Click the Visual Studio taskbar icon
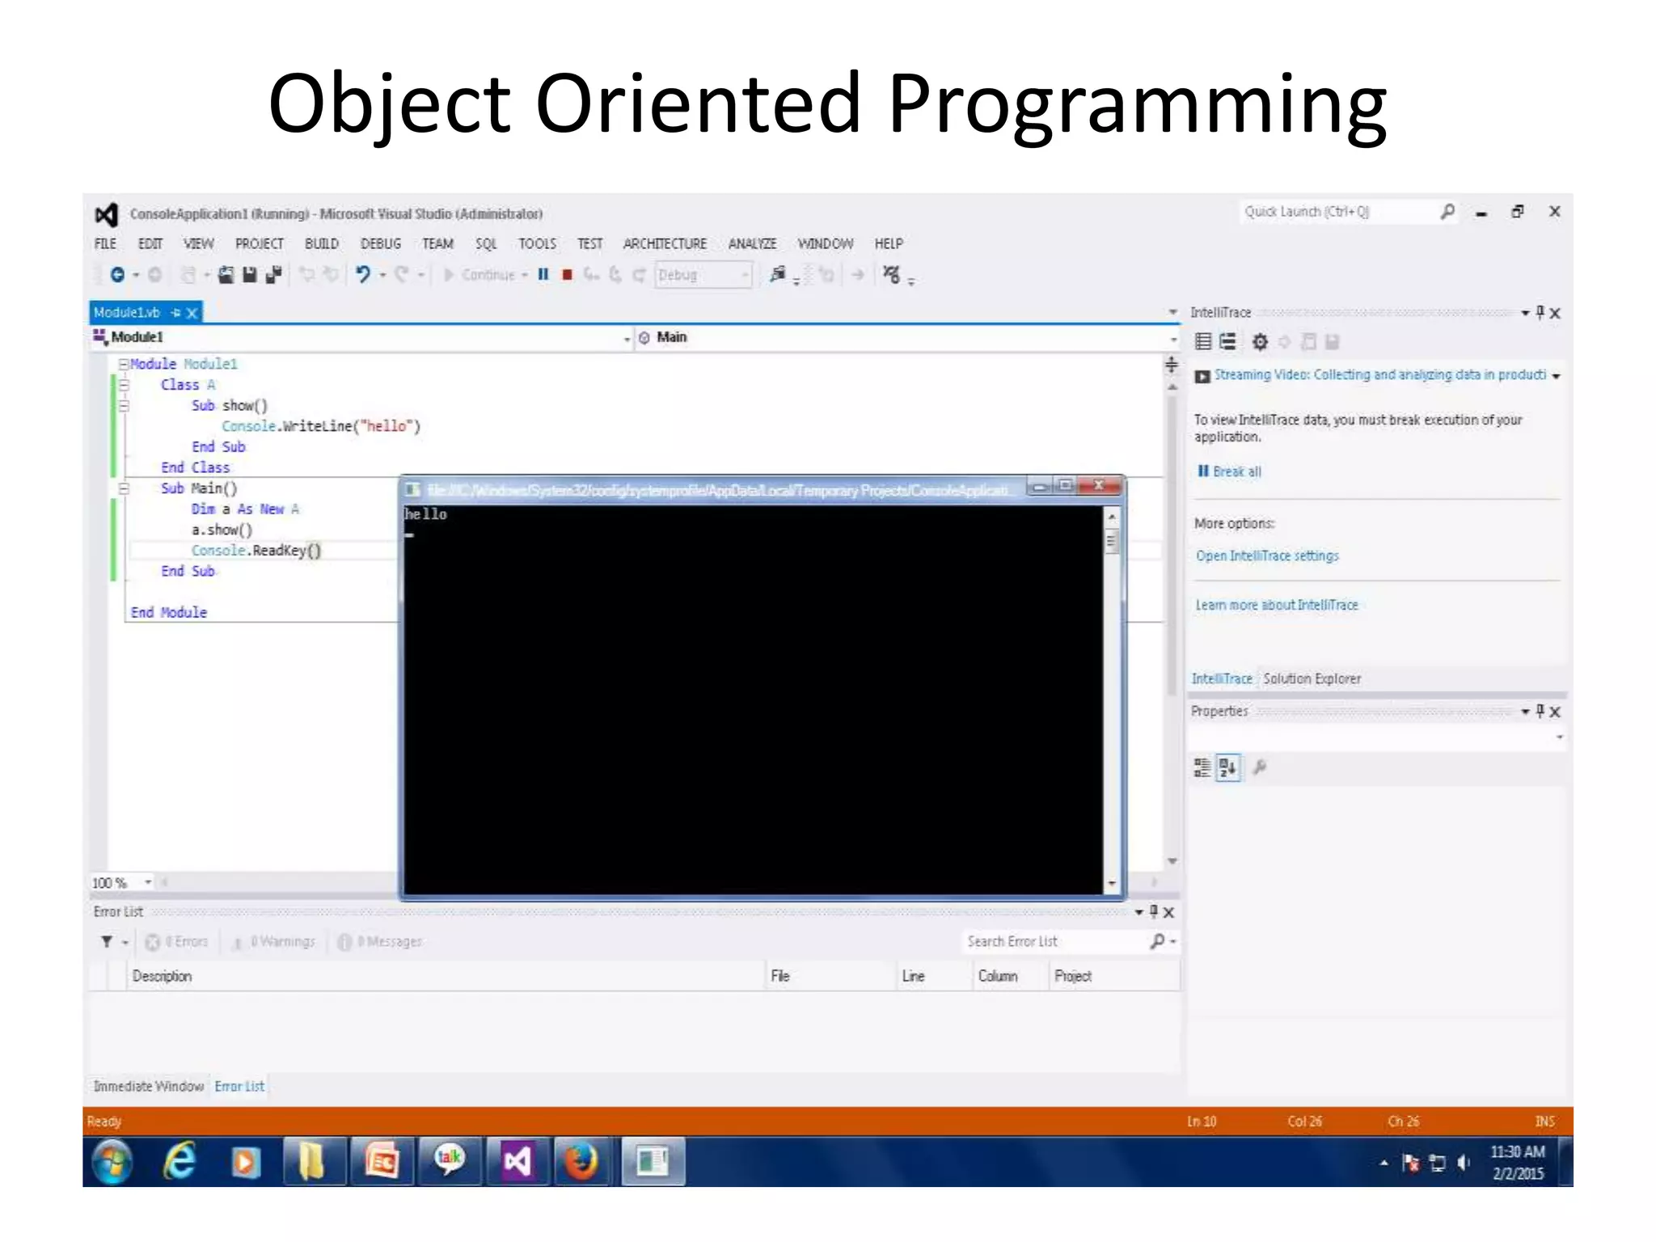 517,1162
